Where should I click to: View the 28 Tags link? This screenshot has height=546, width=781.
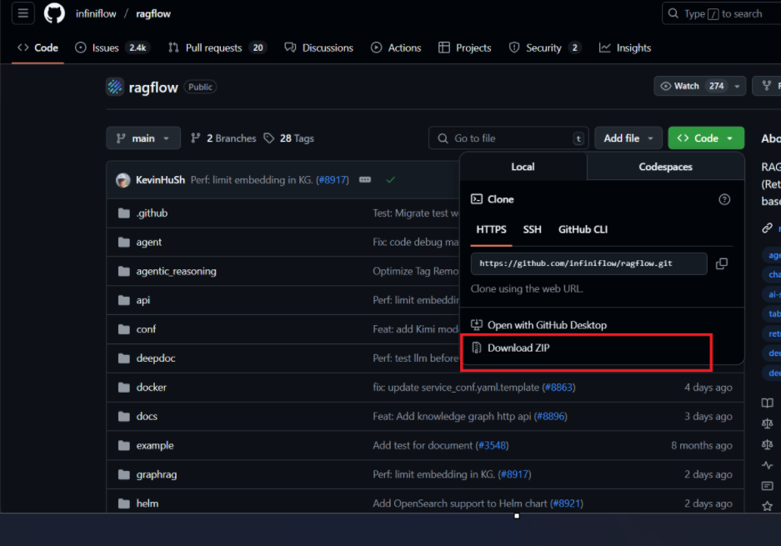click(289, 138)
